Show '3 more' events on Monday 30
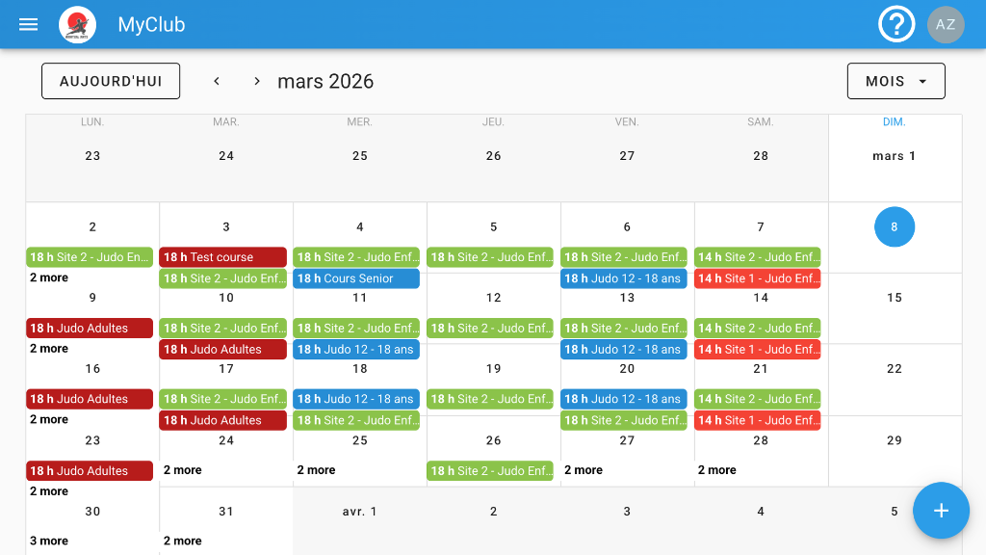 49,541
